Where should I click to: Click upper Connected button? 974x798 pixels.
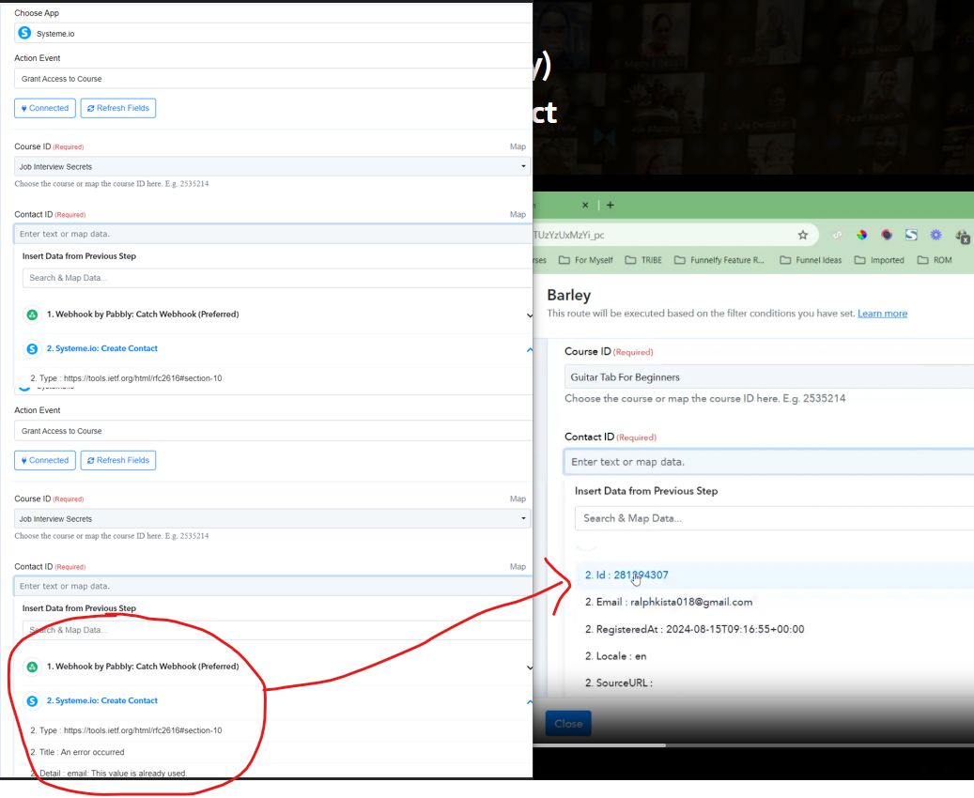pyautogui.click(x=45, y=108)
